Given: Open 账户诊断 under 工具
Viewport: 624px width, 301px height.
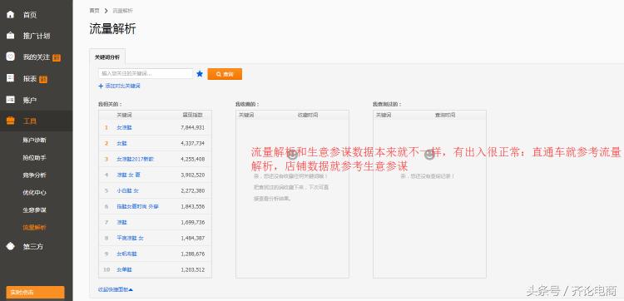Looking at the screenshot, I should pyautogui.click(x=34, y=140).
